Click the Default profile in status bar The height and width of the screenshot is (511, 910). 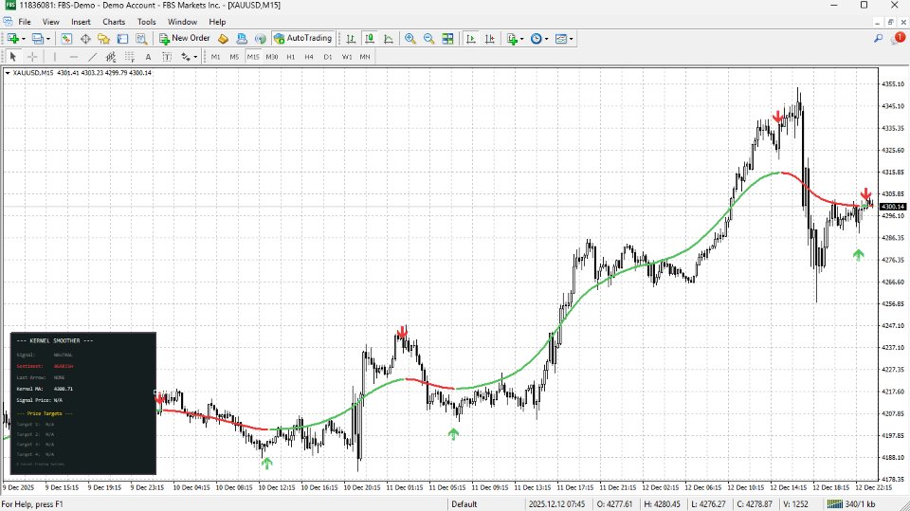[x=464, y=504]
